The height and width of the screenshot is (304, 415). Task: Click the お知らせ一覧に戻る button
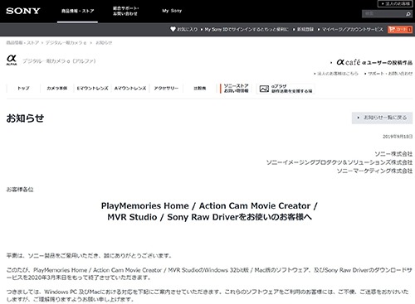point(382,118)
